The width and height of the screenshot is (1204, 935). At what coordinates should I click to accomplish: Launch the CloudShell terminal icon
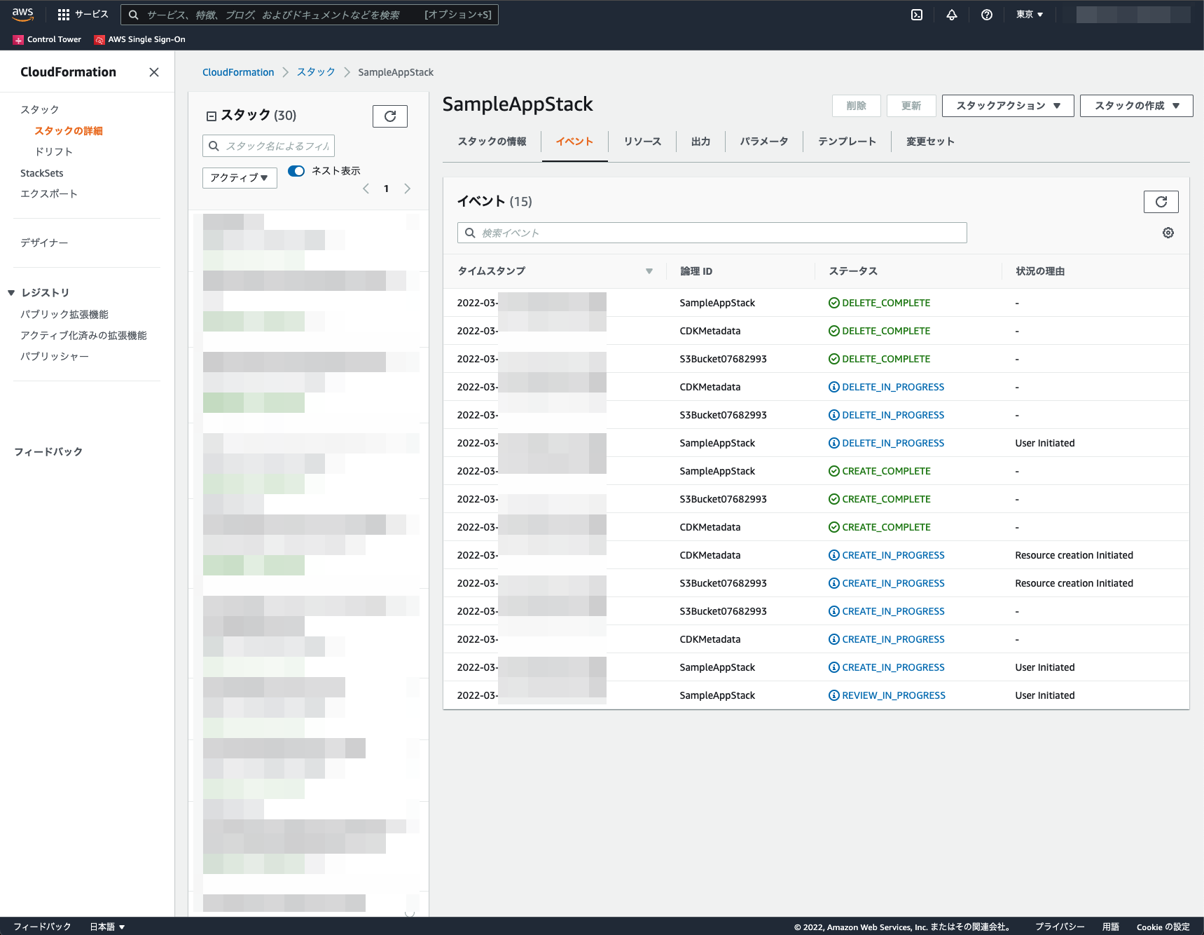click(x=917, y=15)
